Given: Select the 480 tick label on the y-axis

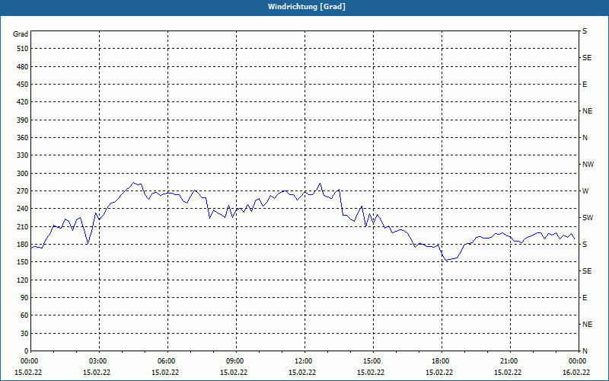Looking at the screenshot, I should pos(22,67).
